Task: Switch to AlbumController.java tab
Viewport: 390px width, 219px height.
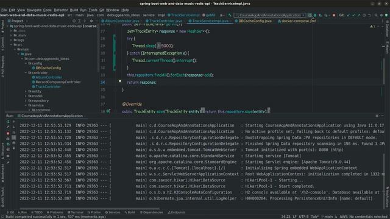Action: coord(121,21)
